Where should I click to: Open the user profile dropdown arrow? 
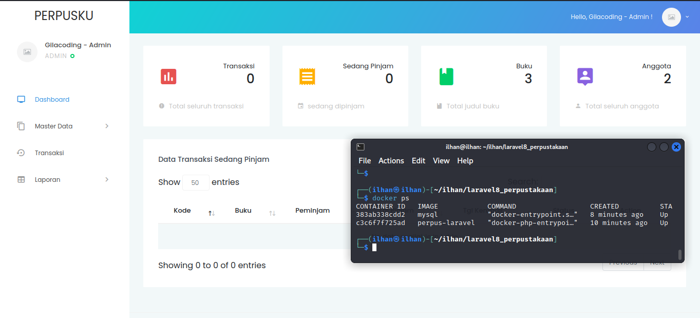coord(687,17)
